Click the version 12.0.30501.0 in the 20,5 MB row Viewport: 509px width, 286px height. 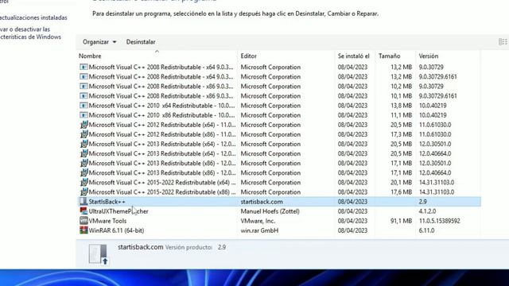click(x=435, y=144)
